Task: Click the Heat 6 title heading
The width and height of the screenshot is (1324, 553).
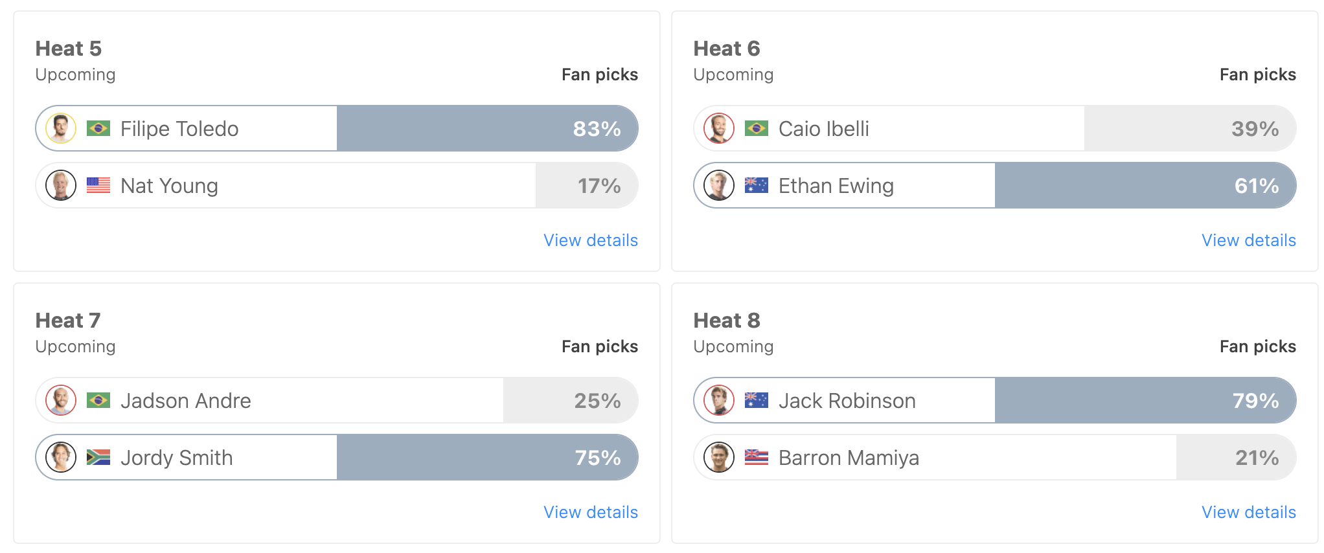Action: click(x=726, y=49)
